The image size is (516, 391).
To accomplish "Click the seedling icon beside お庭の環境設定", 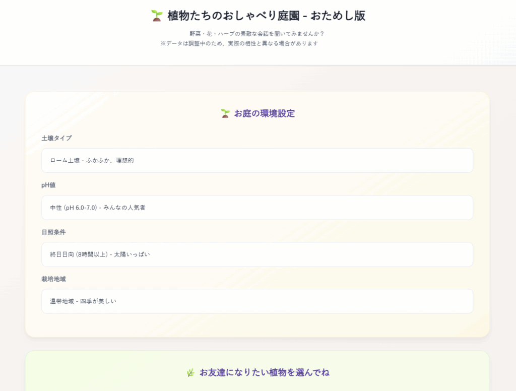I will pyautogui.click(x=225, y=113).
